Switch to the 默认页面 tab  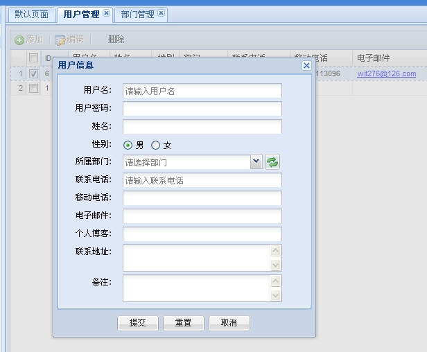pos(32,14)
